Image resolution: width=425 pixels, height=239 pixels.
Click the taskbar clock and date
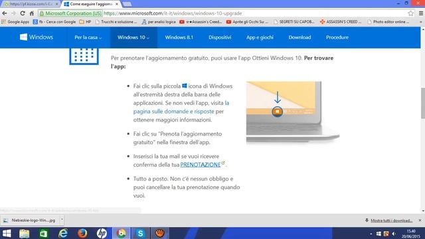(411, 234)
